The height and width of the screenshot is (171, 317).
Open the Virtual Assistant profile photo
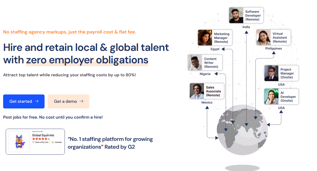click(264, 38)
